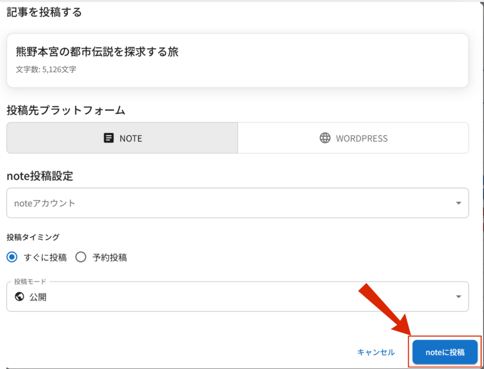Image resolution: width=484 pixels, height=369 pixels.
Task: Expand the noteアカウント dropdown arrow
Action: tap(458, 203)
